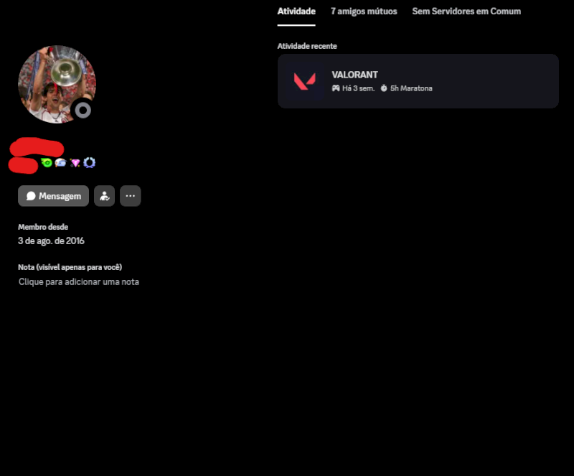574x476 pixels.
Task: Click the controller icon beside Há 3 sem.
Action: (x=336, y=88)
